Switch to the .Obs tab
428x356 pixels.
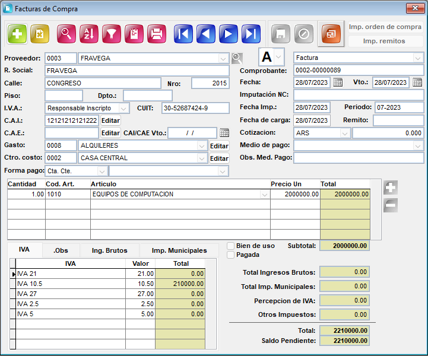[x=61, y=250]
